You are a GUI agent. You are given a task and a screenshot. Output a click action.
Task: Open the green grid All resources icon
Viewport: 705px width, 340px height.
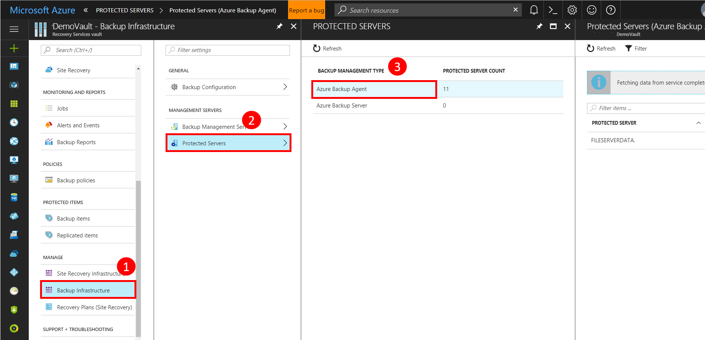coord(14,104)
